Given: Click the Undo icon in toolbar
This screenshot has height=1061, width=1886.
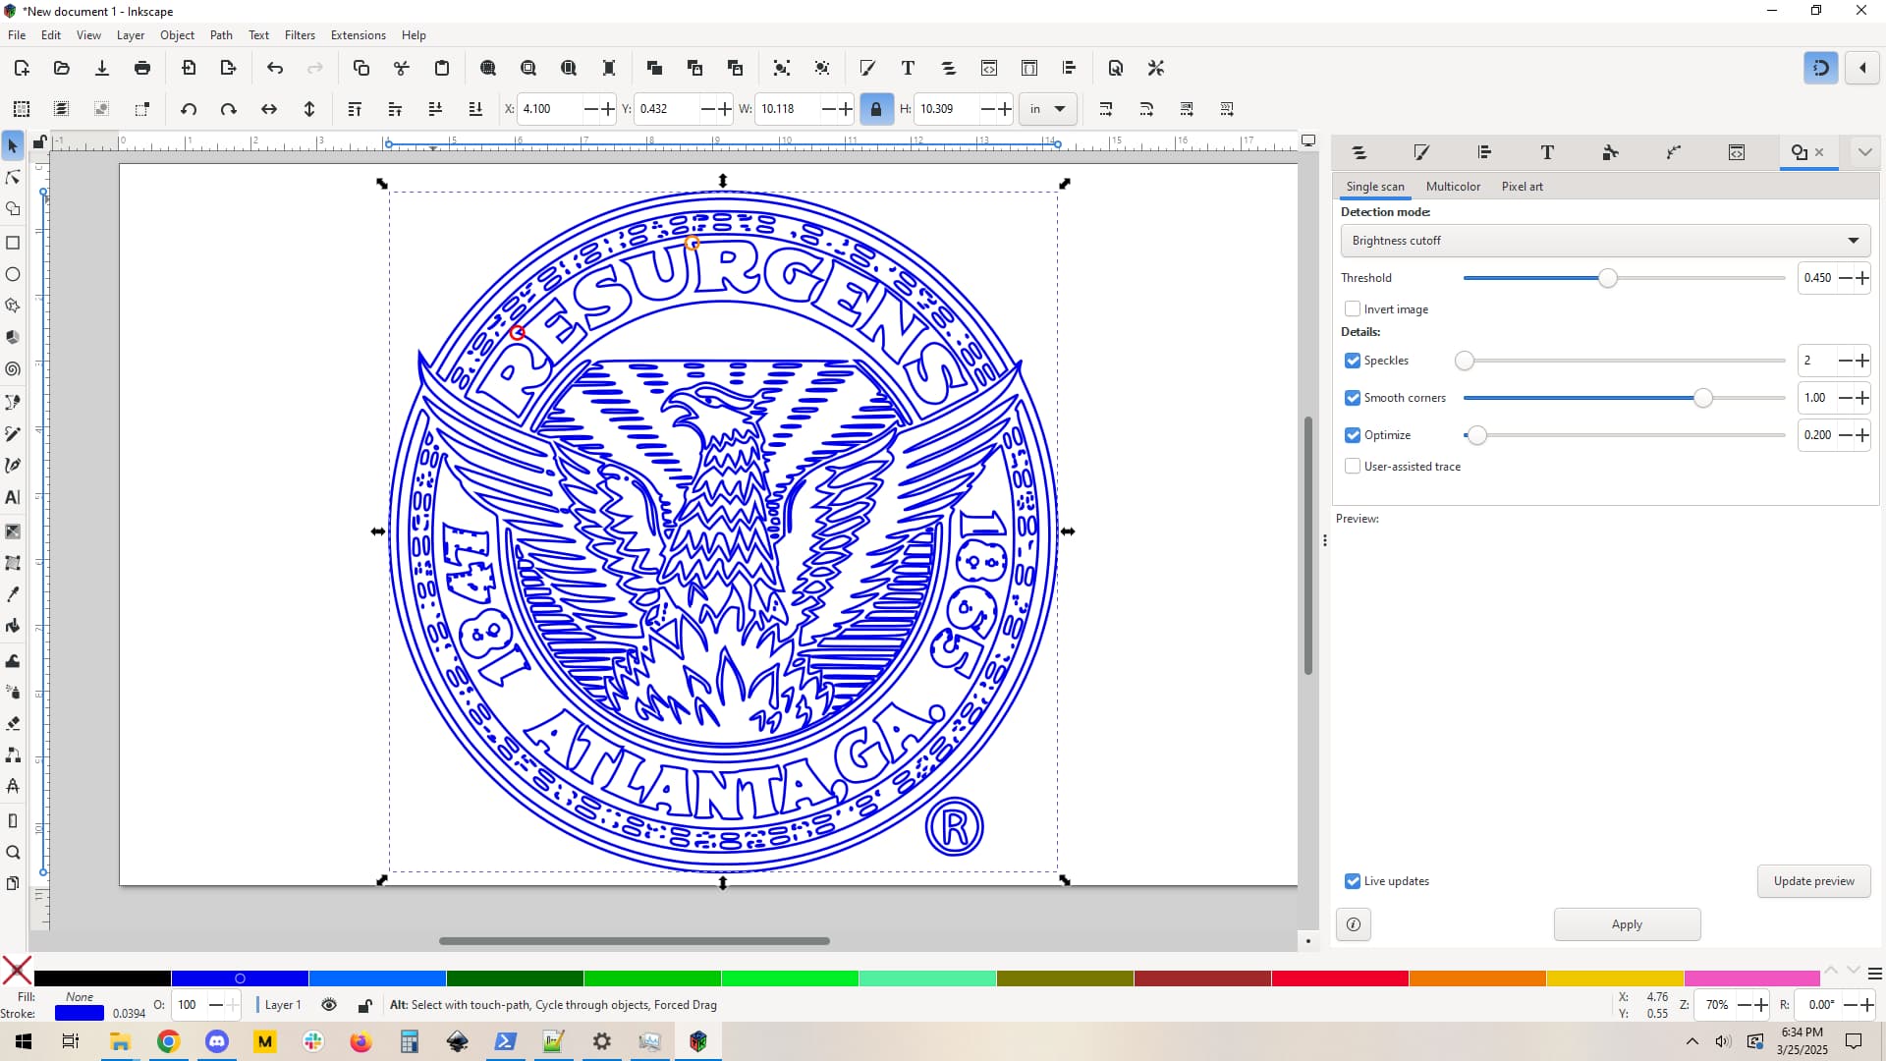Looking at the screenshot, I should [x=275, y=68].
